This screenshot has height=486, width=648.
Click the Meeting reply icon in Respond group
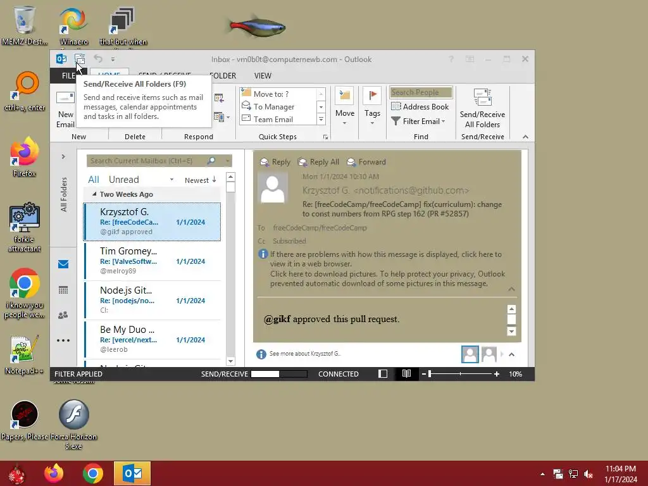pos(219,98)
